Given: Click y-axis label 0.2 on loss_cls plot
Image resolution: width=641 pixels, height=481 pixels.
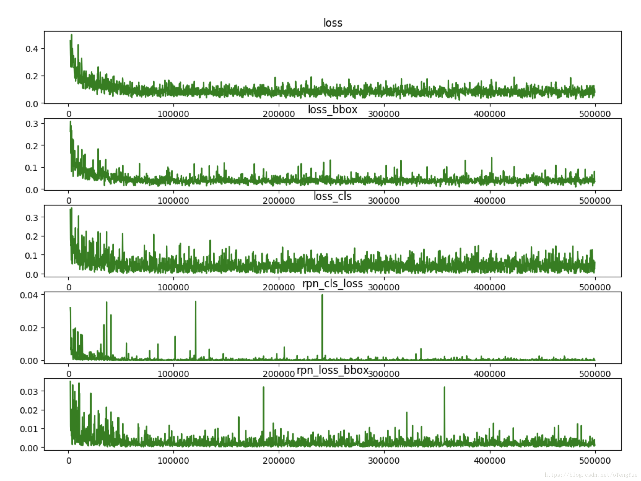Looking at the screenshot, I should [x=32, y=236].
